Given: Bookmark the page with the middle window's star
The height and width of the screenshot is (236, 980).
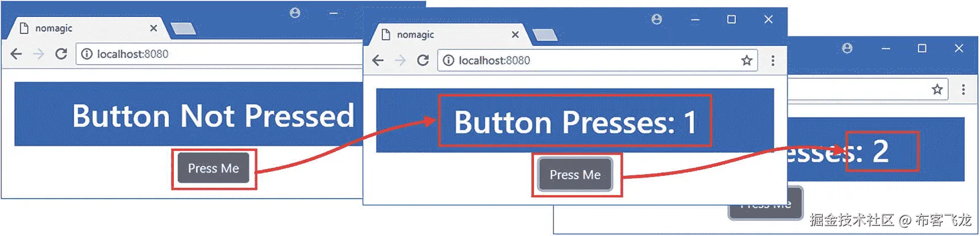Looking at the screenshot, I should [x=747, y=60].
